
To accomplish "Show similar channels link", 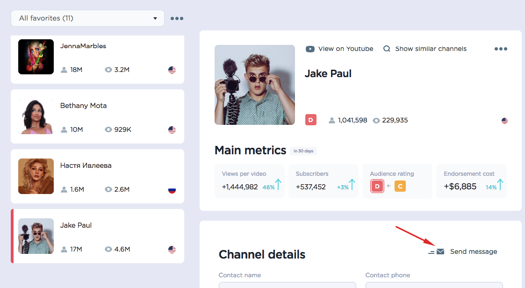I will 431,49.
